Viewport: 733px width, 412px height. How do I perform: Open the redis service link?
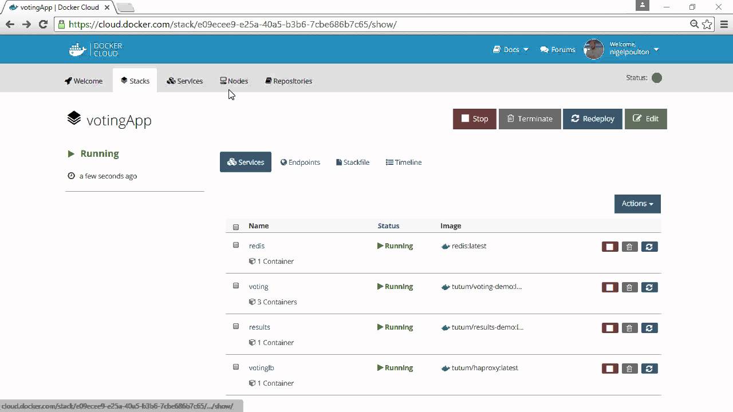(x=257, y=246)
